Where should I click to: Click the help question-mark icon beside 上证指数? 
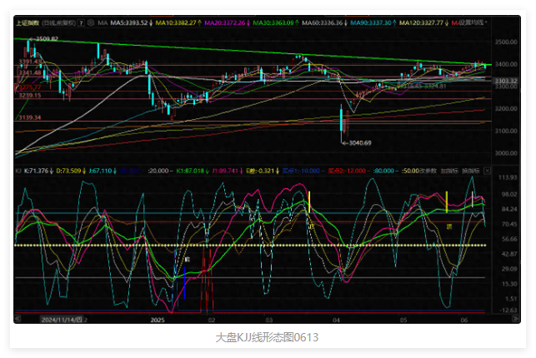81,22
